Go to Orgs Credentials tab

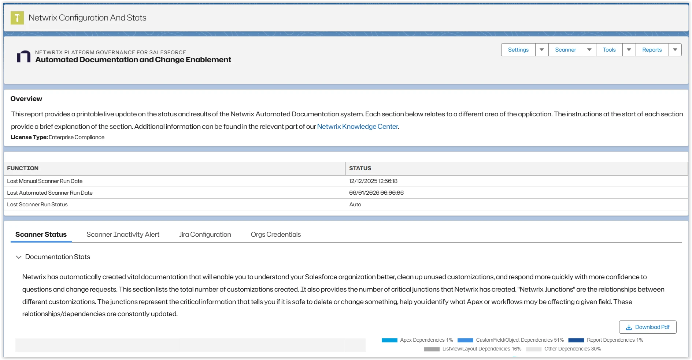pyautogui.click(x=276, y=235)
